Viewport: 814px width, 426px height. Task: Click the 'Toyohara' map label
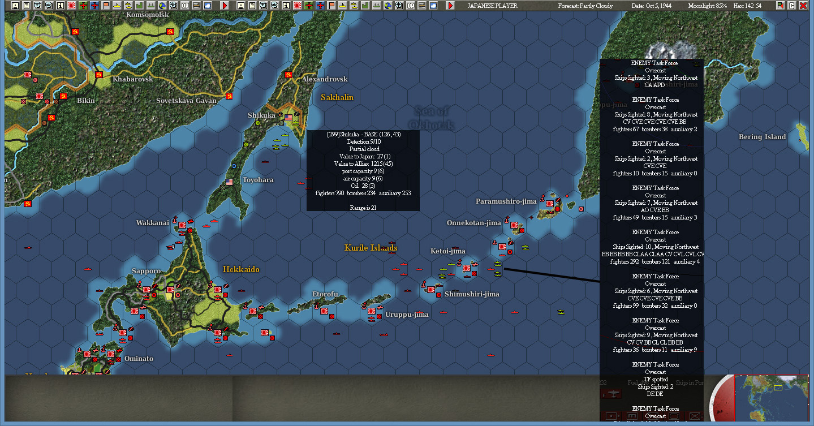(x=258, y=180)
